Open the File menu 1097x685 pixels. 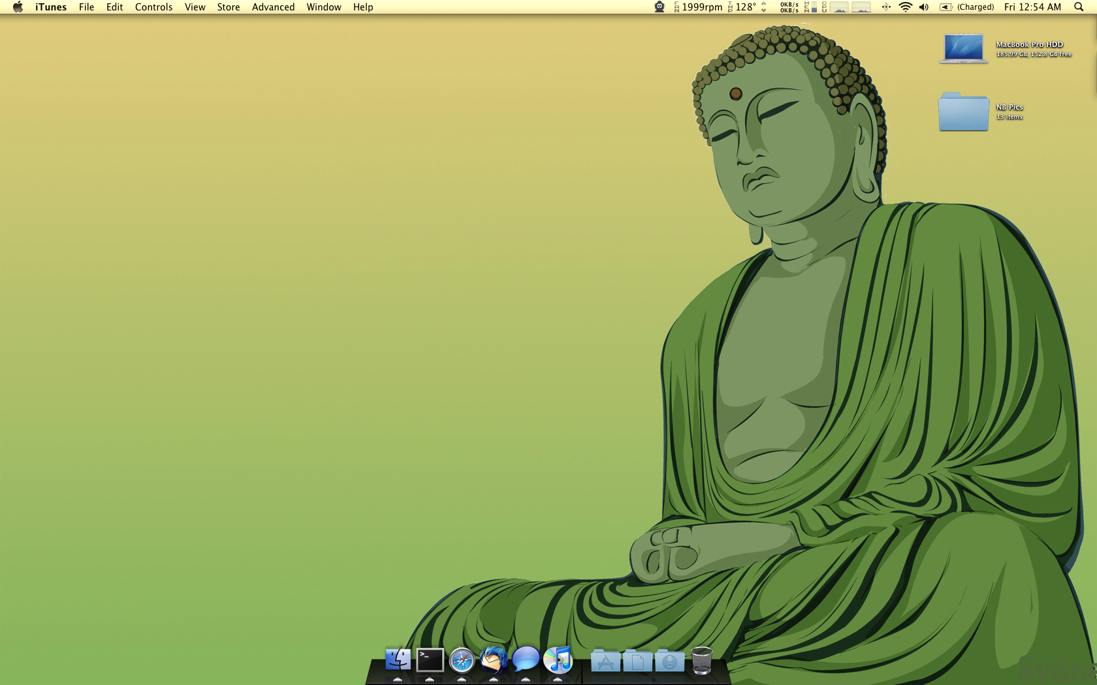pos(86,7)
